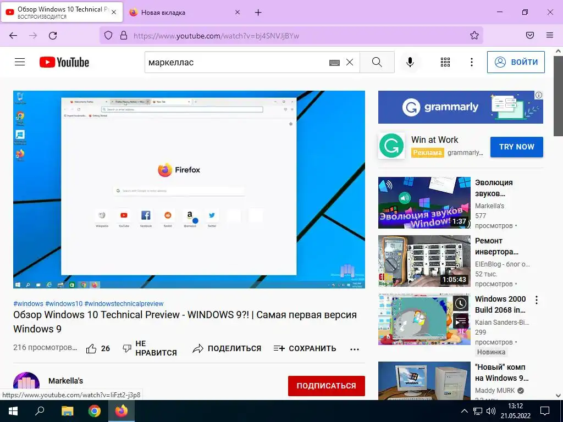This screenshot has height=422, width=563.
Task: Bookmark this page with the star
Action: 474,36
